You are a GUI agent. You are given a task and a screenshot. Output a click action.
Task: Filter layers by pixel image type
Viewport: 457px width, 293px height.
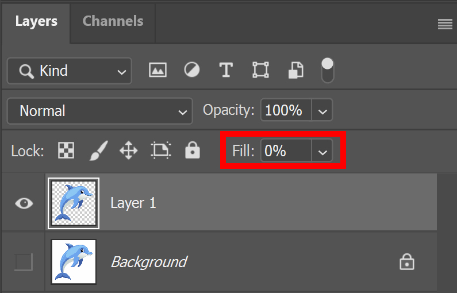pyautogui.click(x=158, y=70)
